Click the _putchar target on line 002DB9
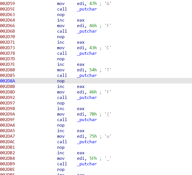This screenshot has height=175, width=192. [87, 164]
